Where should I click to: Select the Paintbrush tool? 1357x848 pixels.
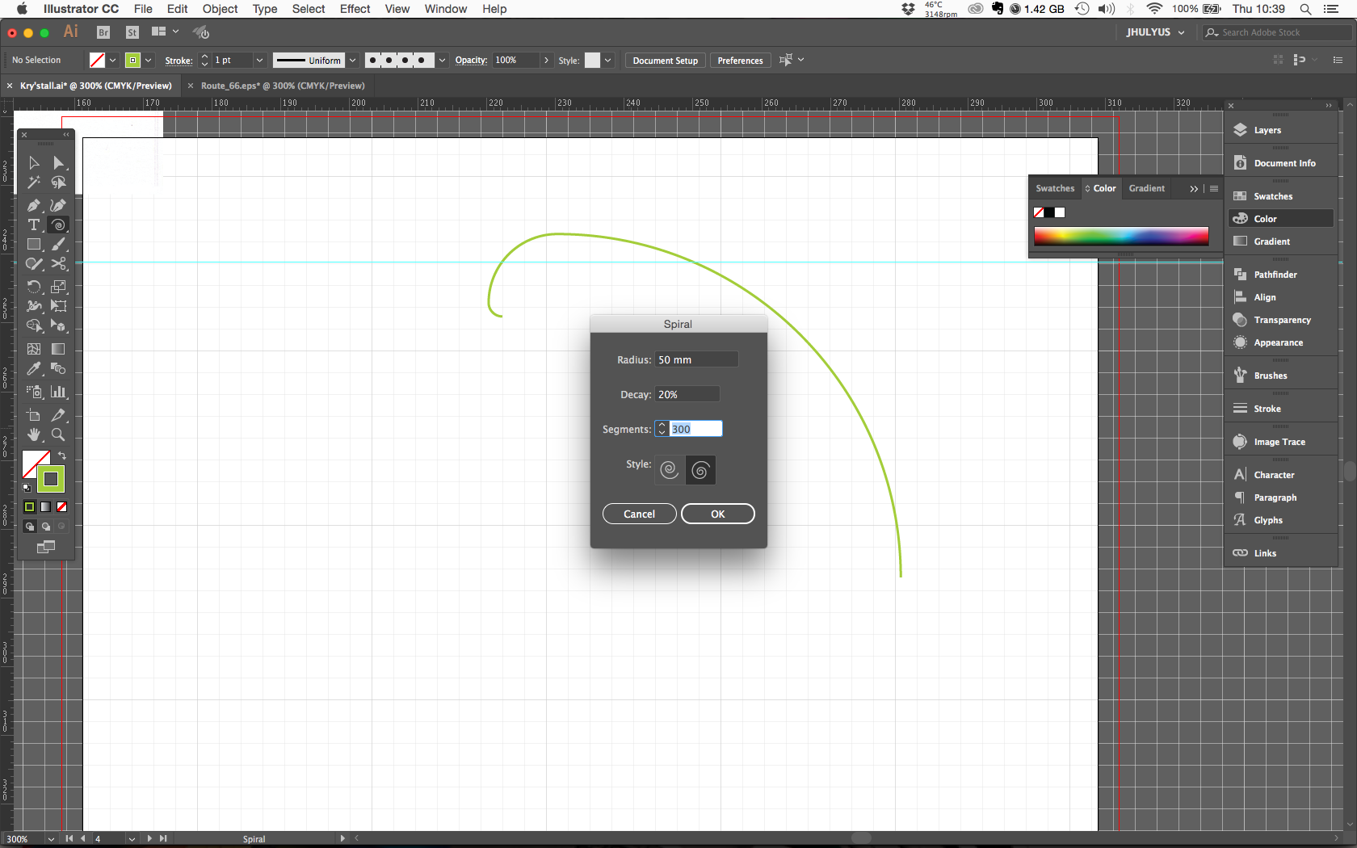pyautogui.click(x=58, y=244)
